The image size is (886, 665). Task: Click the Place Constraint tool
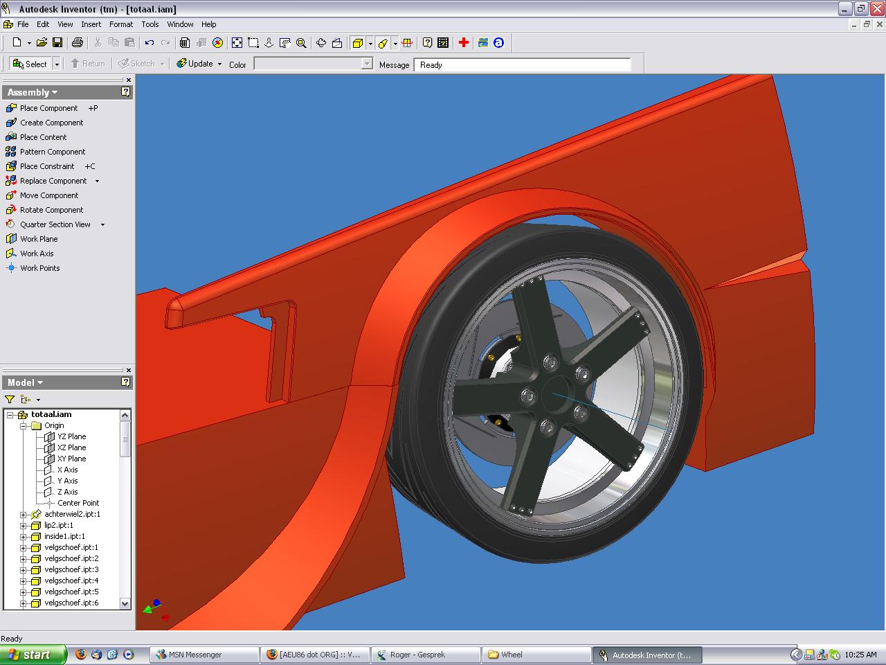coord(47,166)
